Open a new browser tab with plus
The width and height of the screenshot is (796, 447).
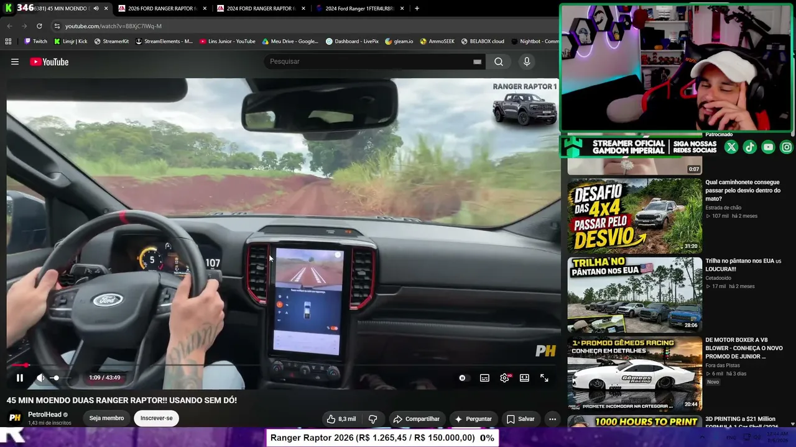(x=417, y=9)
